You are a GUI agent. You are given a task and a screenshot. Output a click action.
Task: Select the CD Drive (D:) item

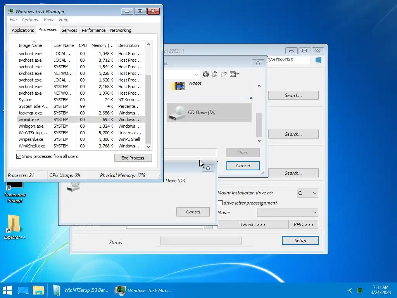(209, 113)
